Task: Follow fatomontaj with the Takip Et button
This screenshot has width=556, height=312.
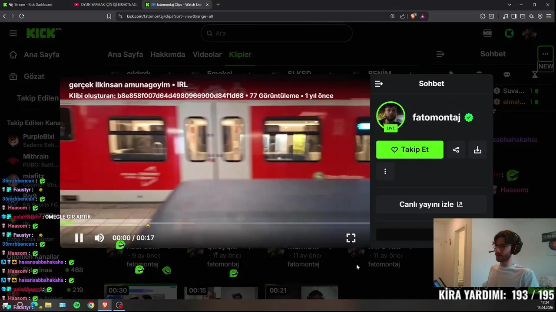Action: tap(410, 149)
